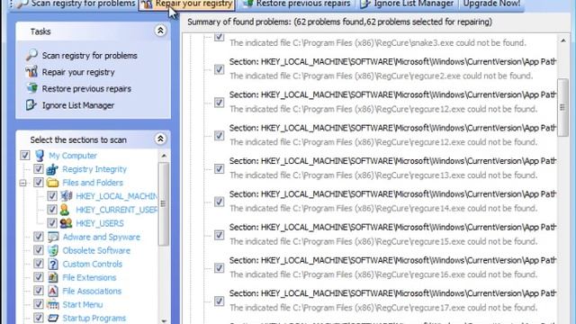Image resolution: width=576 pixels, height=324 pixels.
Task: Click the results list vertical scrollbar thumb
Action: (x=562, y=107)
